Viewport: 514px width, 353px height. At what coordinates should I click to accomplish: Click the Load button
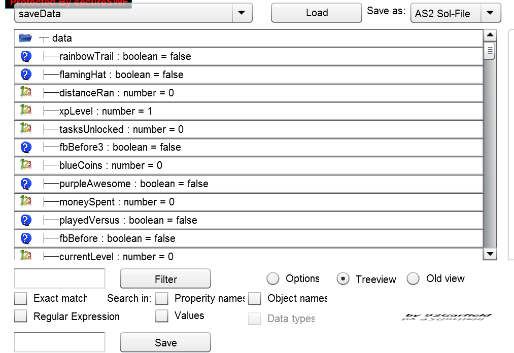pos(317,13)
